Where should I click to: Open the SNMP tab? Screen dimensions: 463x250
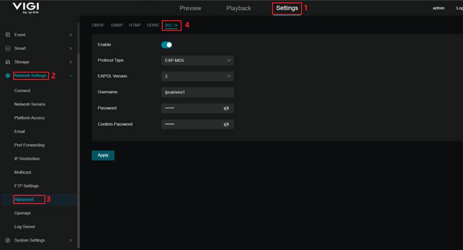(x=117, y=25)
